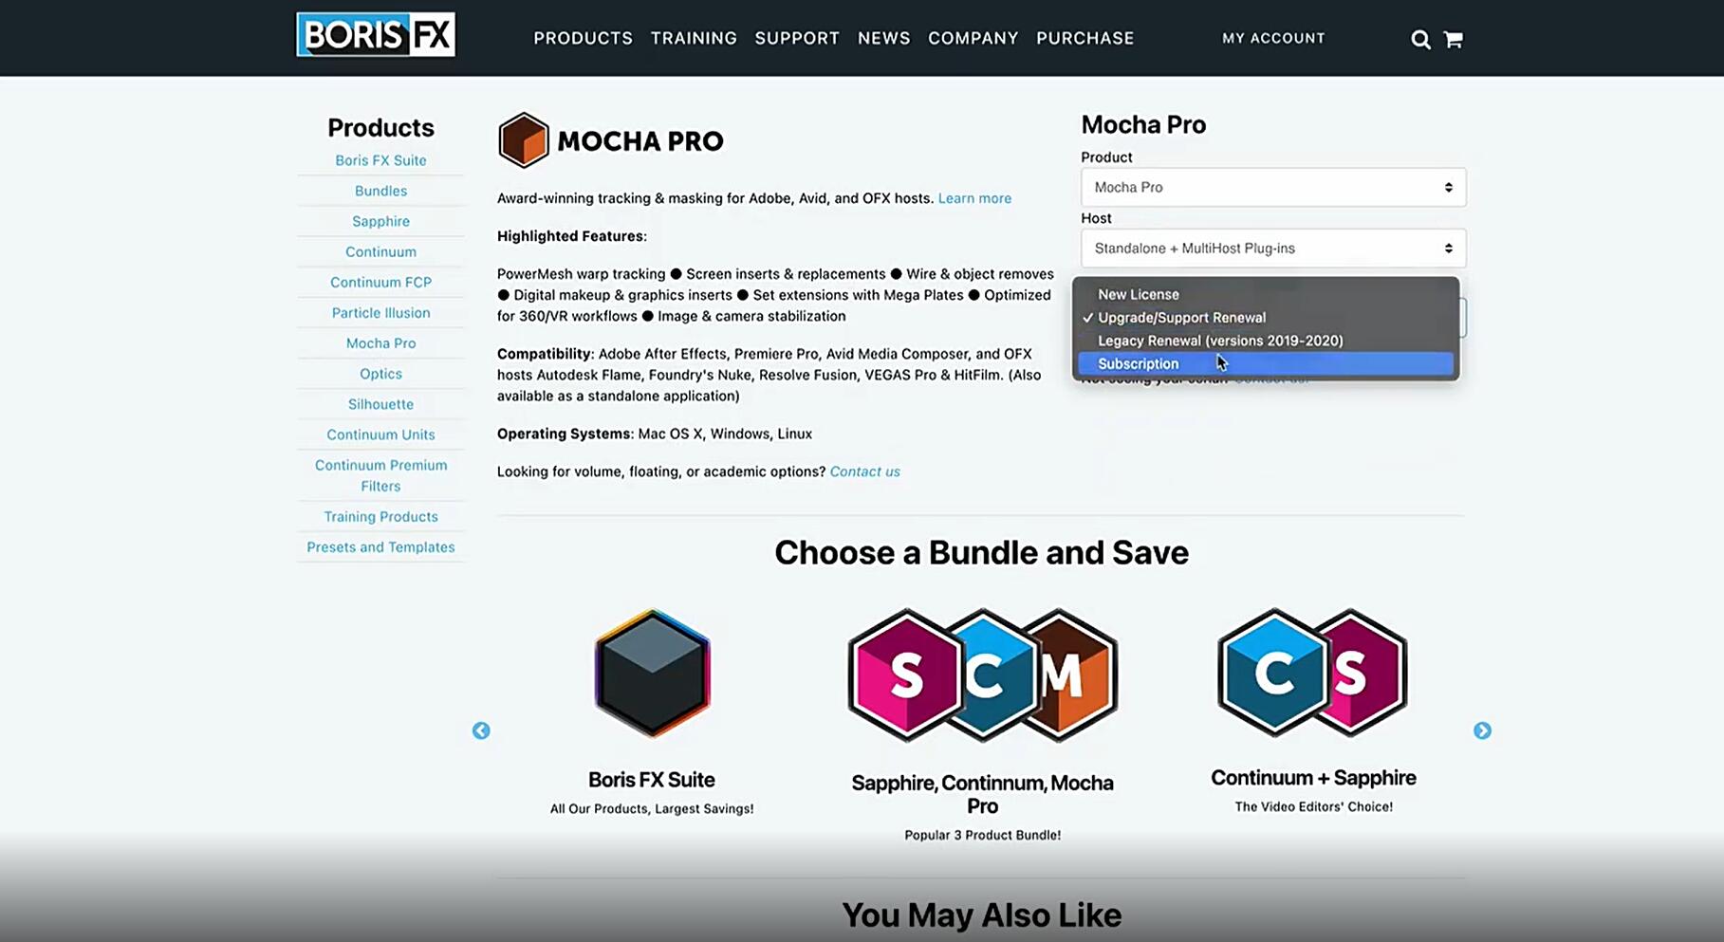This screenshot has width=1724, height=942.
Task: Select Legacy Renewal (versions 2019-2020) option
Action: pos(1266,341)
